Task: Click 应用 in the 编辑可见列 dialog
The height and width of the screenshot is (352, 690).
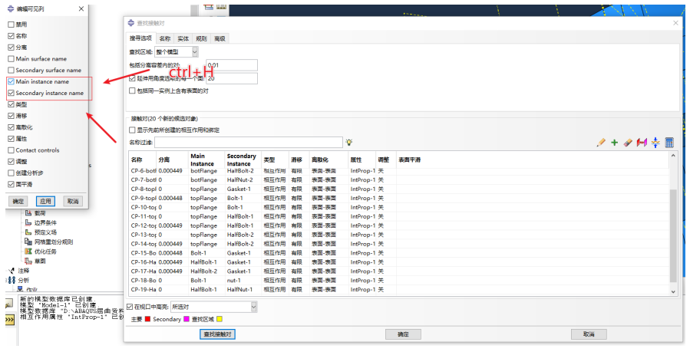Action: [45, 201]
